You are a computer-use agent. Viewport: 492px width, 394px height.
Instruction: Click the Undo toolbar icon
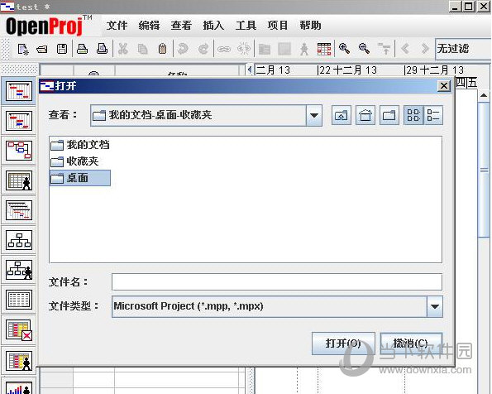[x=183, y=49]
